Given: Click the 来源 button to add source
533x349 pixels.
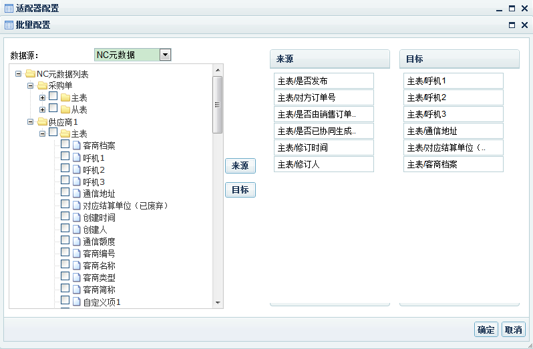Looking at the screenshot, I should pyautogui.click(x=240, y=165).
